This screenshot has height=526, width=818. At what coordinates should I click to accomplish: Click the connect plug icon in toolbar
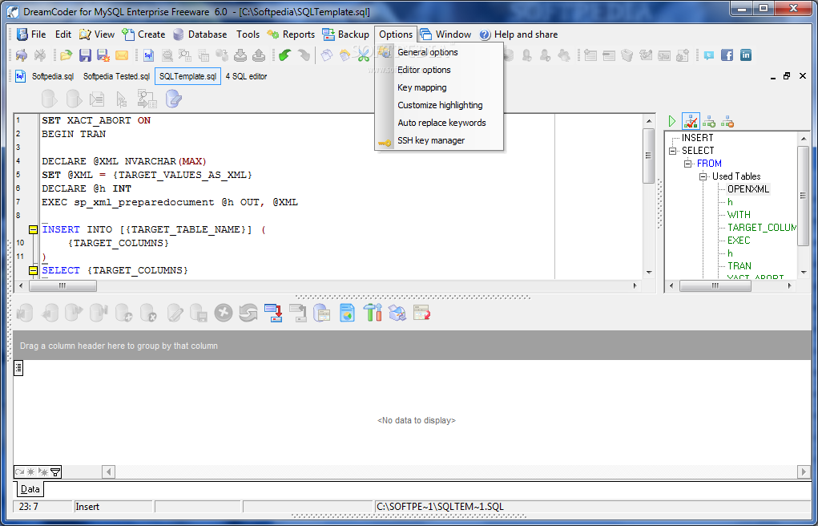[x=22, y=55]
